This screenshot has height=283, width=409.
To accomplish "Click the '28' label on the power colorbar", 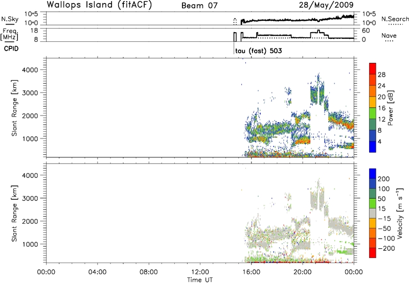I will coord(381,75).
